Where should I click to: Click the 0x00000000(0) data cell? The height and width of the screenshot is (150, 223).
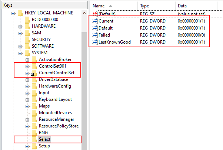pyautogui.click(x=192, y=35)
